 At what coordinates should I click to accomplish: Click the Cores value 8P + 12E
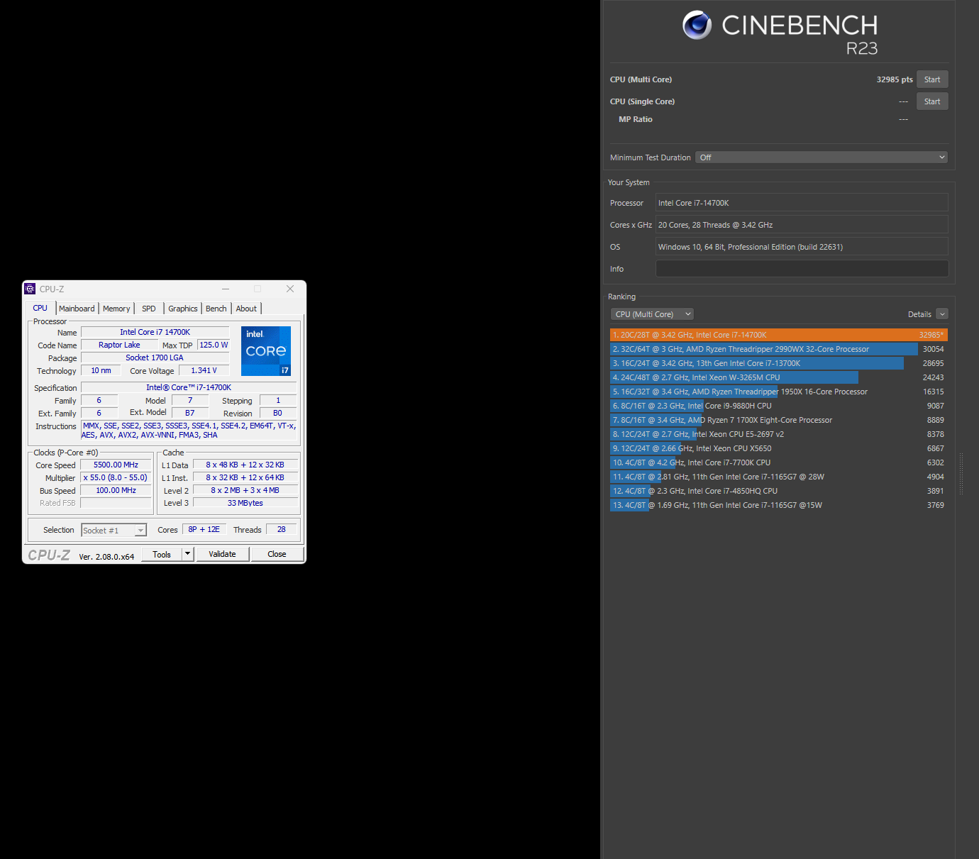click(204, 530)
